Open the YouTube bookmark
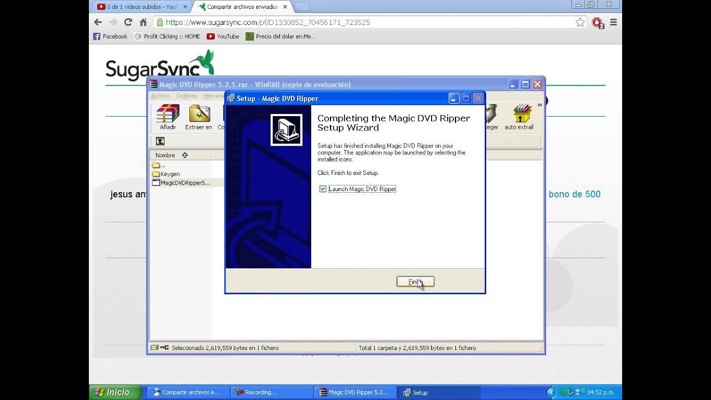711x400 pixels. pyautogui.click(x=223, y=37)
